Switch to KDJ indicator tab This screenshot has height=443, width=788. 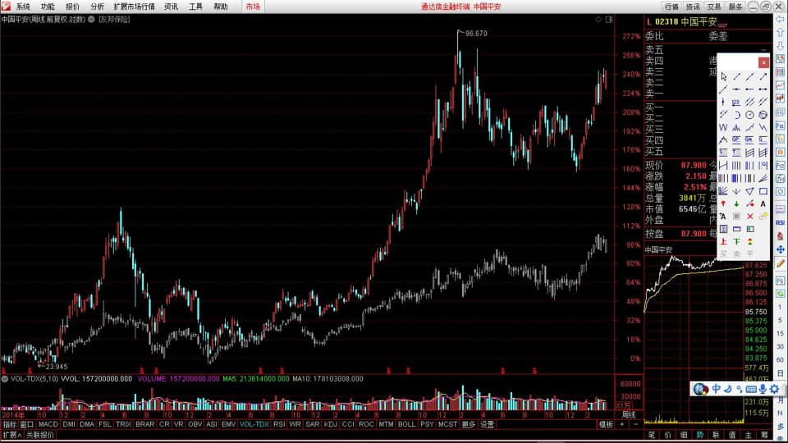click(x=331, y=424)
